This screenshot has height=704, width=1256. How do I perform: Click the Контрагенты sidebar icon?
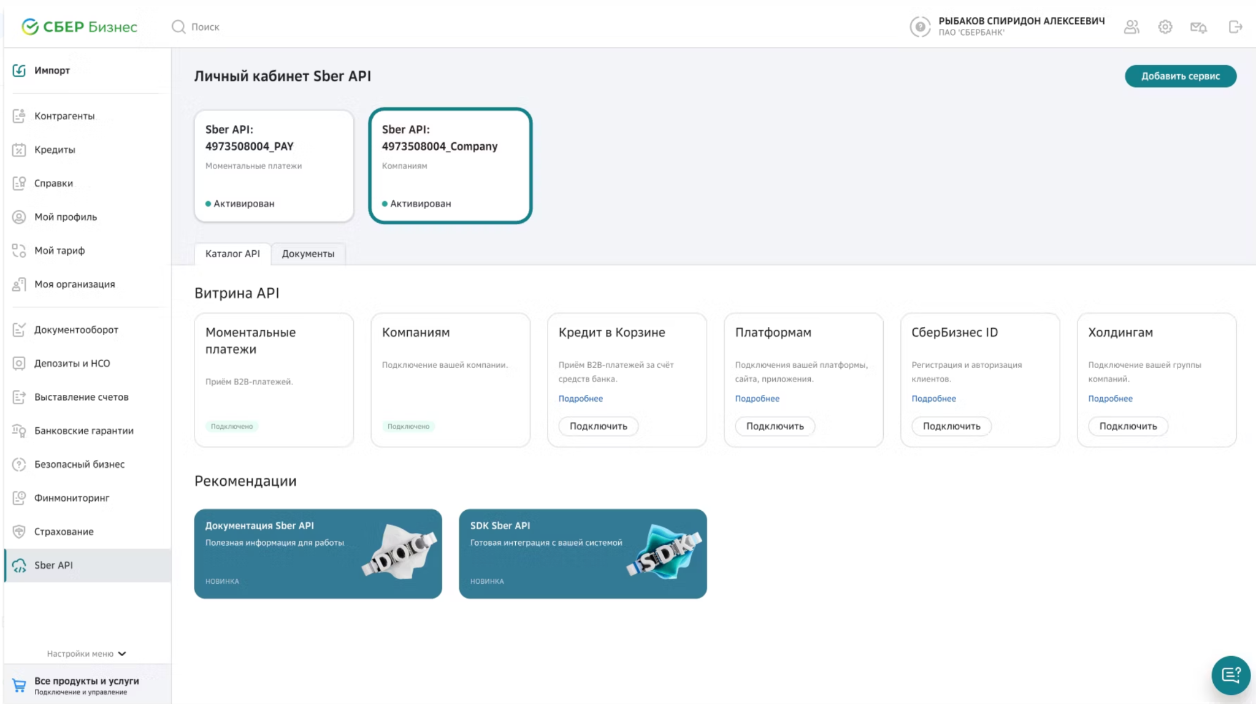click(x=19, y=116)
